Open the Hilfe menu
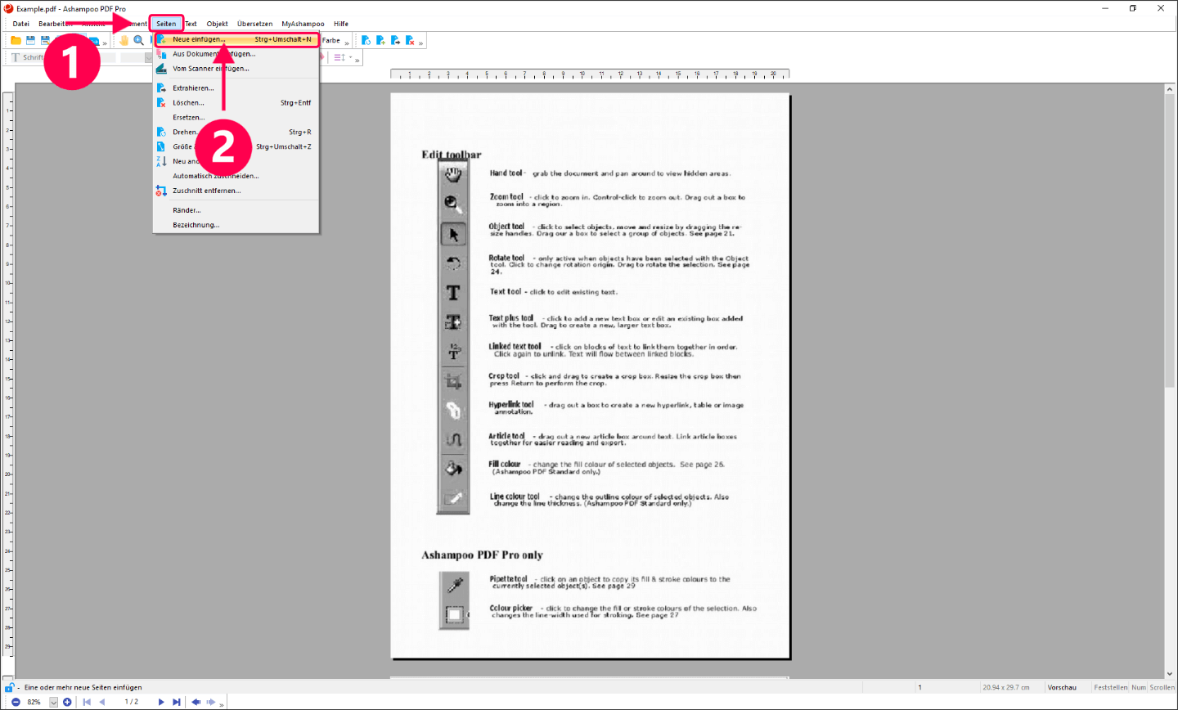Image resolution: width=1178 pixels, height=710 pixels. click(x=341, y=24)
